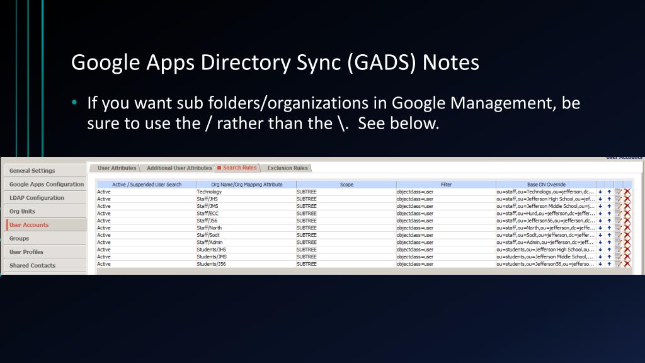Go to LDAP Configuration section
This screenshot has width=645, height=363.
click(45, 197)
